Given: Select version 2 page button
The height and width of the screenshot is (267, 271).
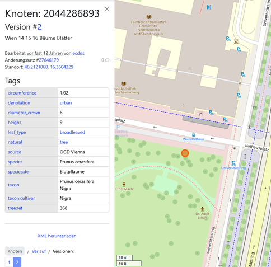Looking at the screenshot, I should point(17,263).
